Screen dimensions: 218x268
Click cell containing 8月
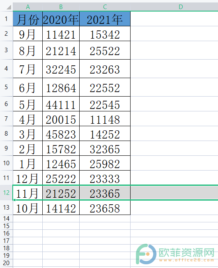[x=28, y=50]
